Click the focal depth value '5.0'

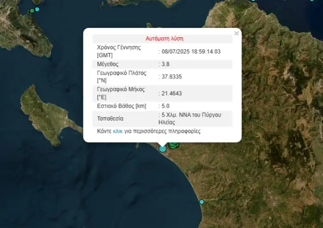point(165,106)
